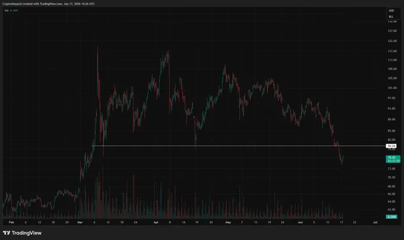Click the 117.00 price axis label
The image size is (404, 240).
[x=392, y=52]
